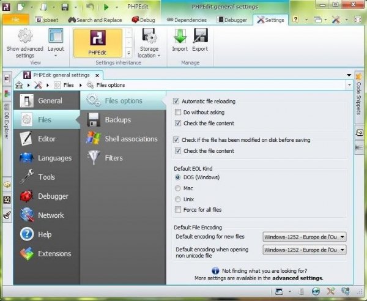Open dropdown arrow next to run icon
This screenshot has height=301, width=367.
point(116,7)
